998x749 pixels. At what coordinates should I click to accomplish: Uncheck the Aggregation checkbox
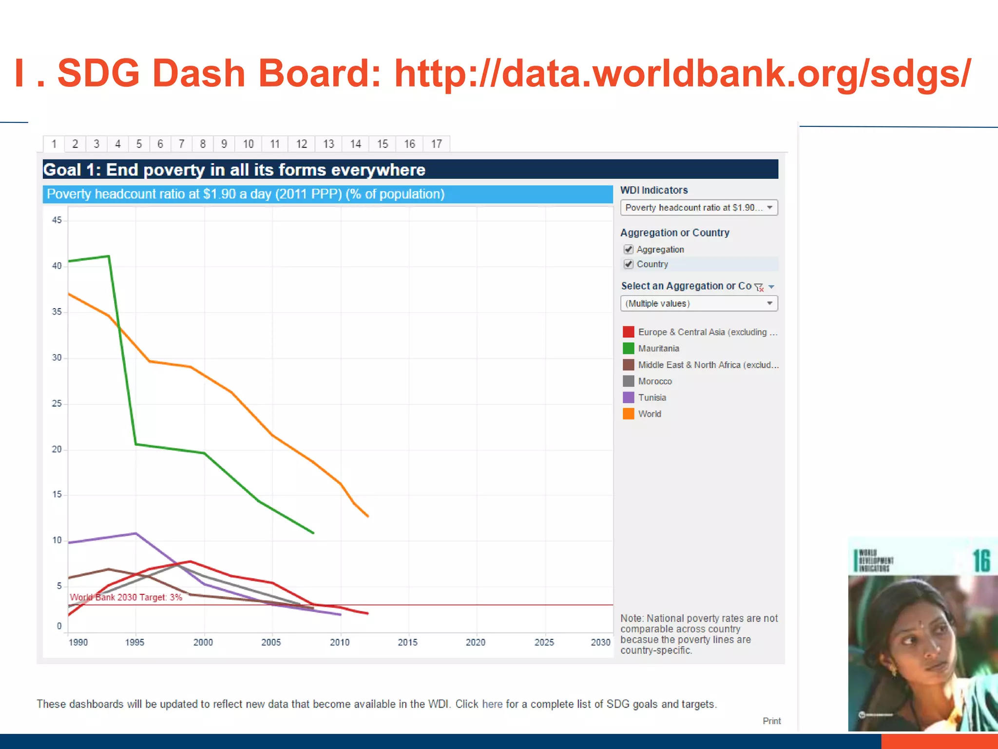(x=629, y=249)
